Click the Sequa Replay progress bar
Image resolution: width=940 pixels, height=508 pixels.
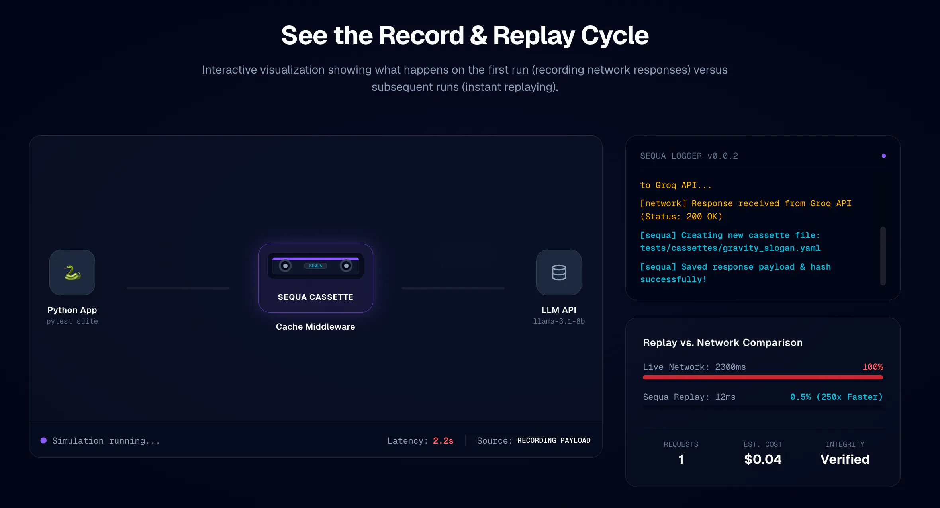click(x=763, y=407)
